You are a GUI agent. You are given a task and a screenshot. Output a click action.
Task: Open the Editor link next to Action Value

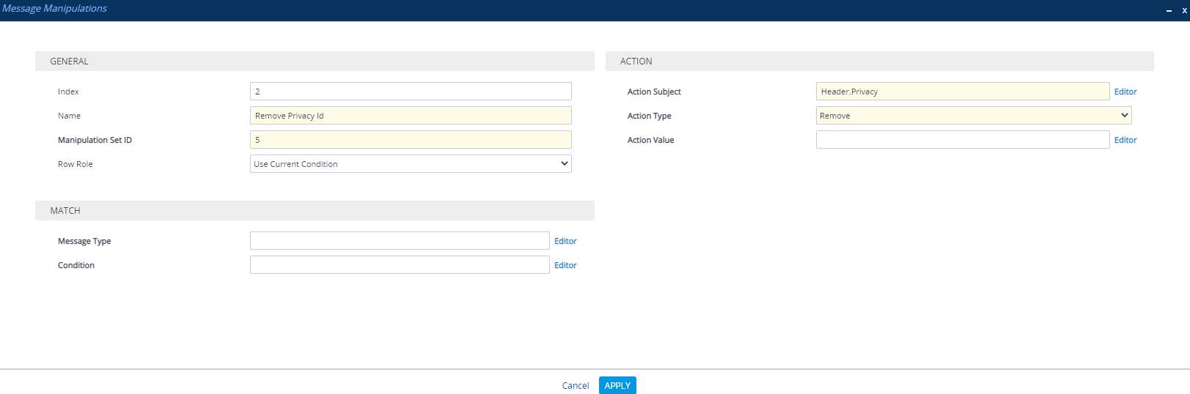pyautogui.click(x=1125, y=140)
